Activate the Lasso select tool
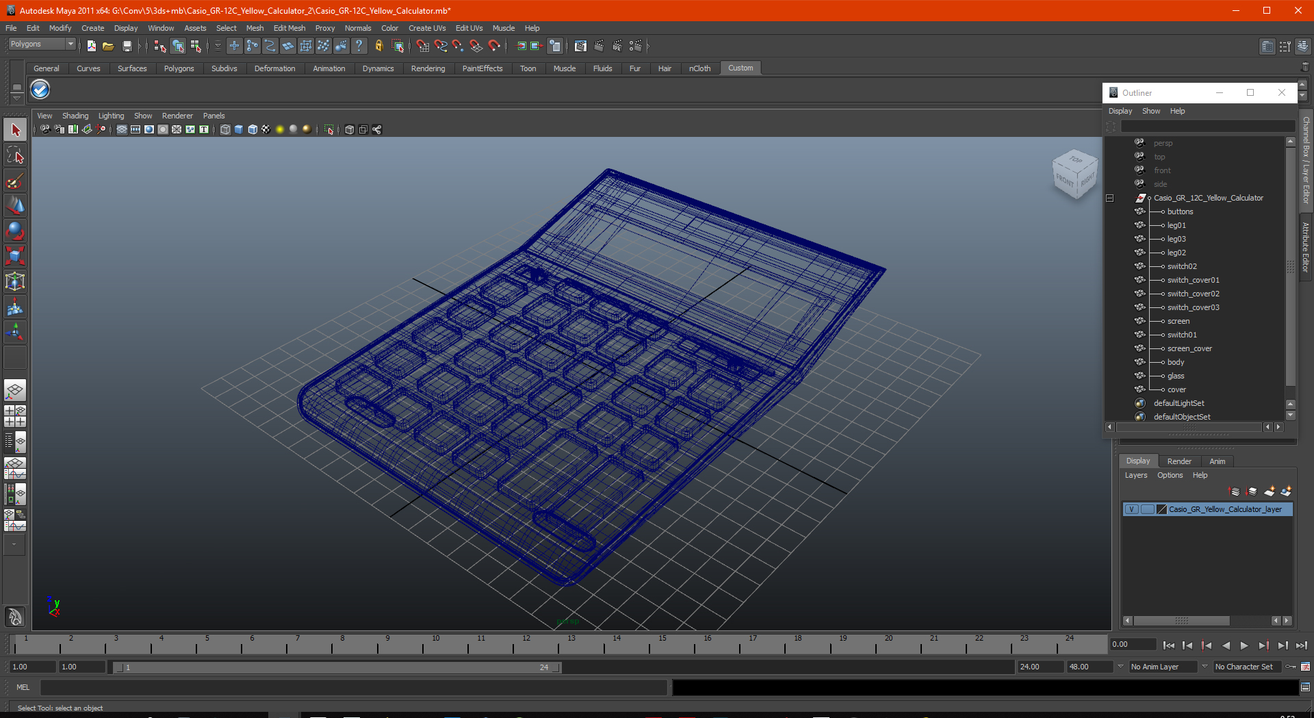 click(x=15, y=155)
